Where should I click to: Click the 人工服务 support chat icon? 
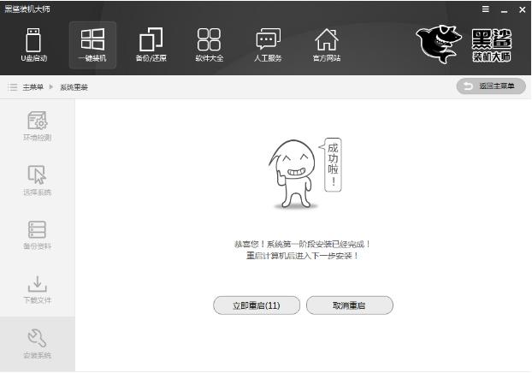[268, 44]
